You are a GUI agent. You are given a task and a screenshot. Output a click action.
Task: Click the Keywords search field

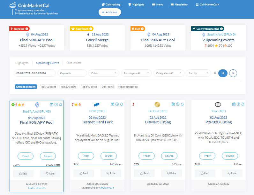pos(72,73)
